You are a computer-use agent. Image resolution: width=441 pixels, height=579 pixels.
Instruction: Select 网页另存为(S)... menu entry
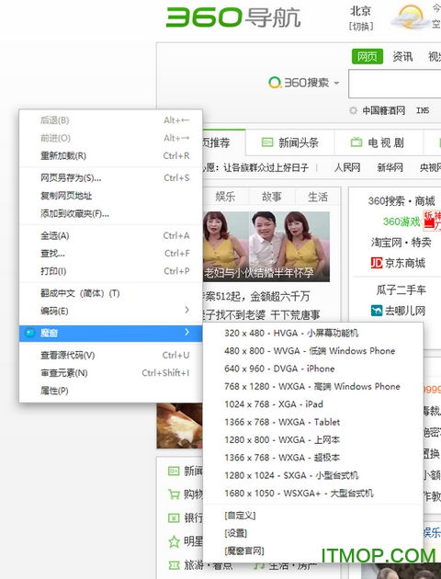click(x=110, y=178)
